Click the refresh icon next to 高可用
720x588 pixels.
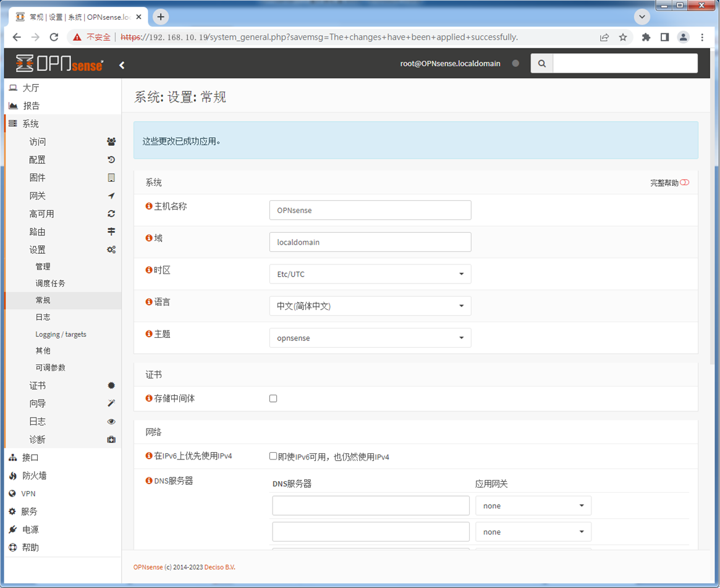(111, 214)
